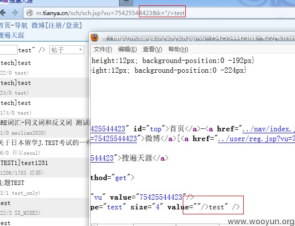Image resolution: width=295 pixels, height=226 pixels.
Task: Click the globe site identity icon
Action: (x=30, y=13)
